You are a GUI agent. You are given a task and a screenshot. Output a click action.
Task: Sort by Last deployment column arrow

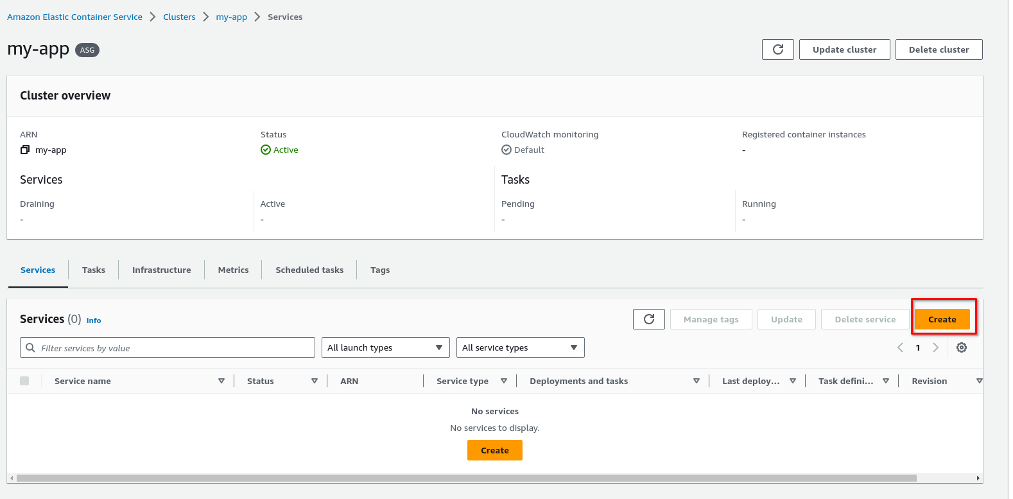pos(793,381)
